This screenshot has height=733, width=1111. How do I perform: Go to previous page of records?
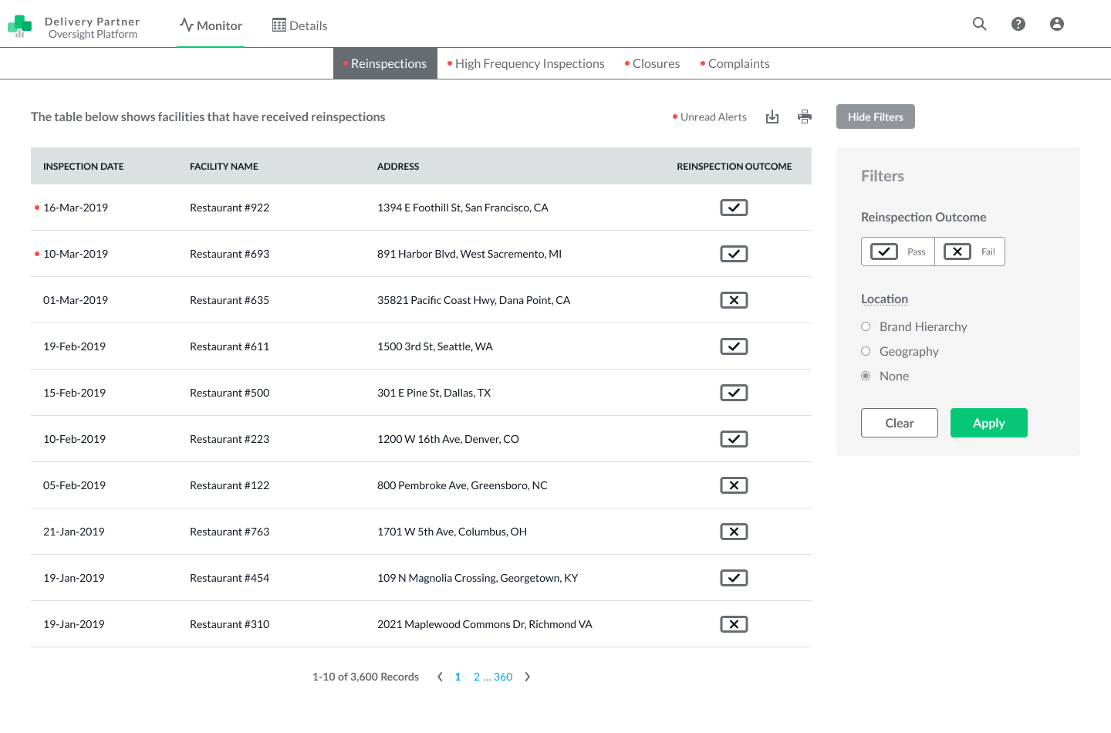[x=440, y=677]
